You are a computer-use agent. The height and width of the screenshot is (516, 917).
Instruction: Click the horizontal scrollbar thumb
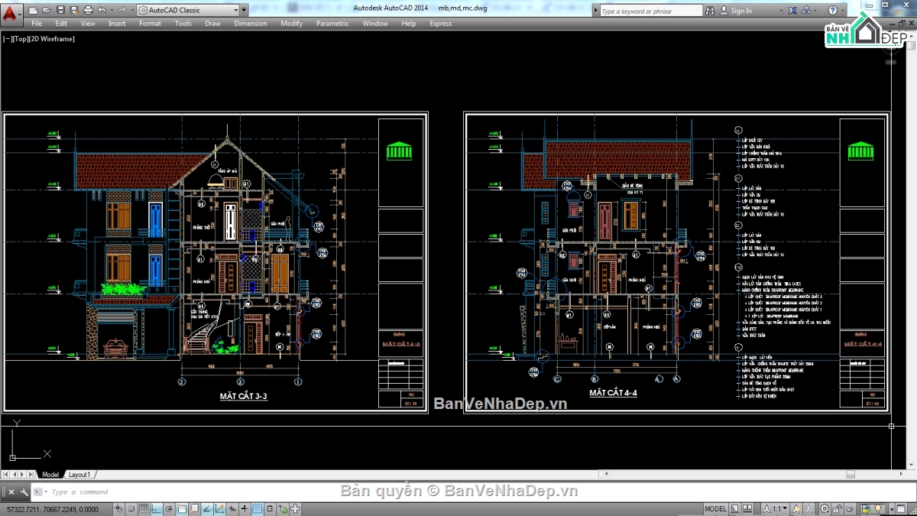pos(851,475)
